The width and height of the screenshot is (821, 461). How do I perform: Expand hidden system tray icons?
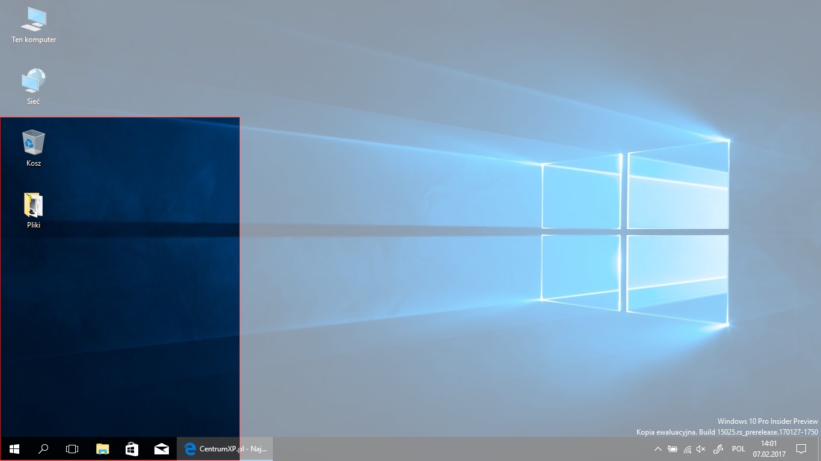click(658, 449)
